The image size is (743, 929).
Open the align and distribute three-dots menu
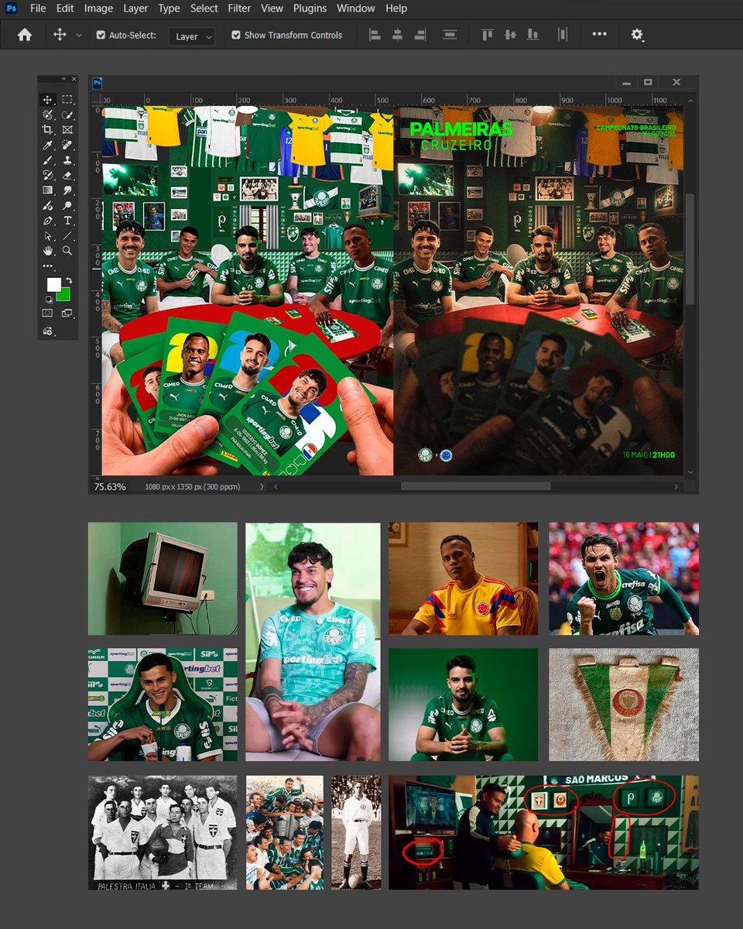[x=600, y=35]
